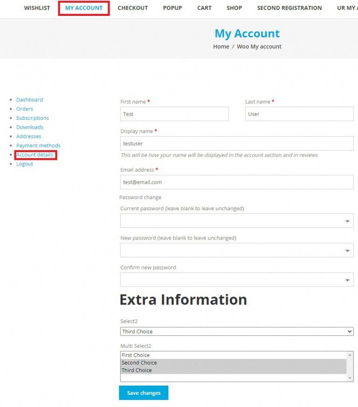Click the Multi Select2 scroll up arrow

click(x=350, y=355)
